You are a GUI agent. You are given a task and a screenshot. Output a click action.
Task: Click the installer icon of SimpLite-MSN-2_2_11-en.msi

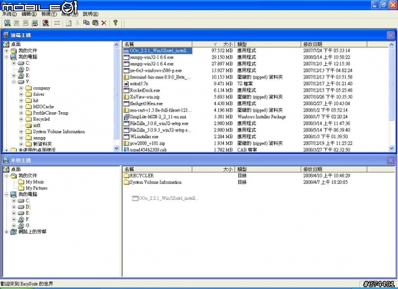pos(126,117)
